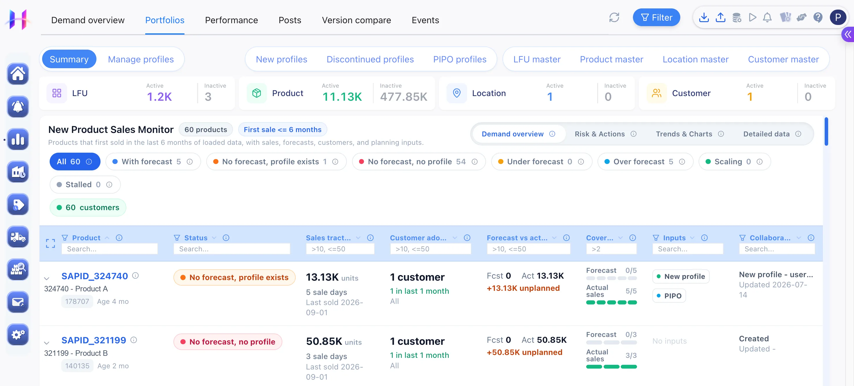
Task: Open factory schedule sidebar icon
Action: tap(18, 172)
